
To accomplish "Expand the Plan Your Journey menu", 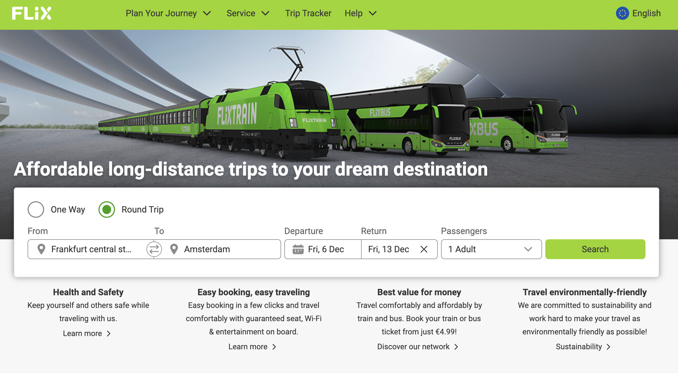I will 168,13.
